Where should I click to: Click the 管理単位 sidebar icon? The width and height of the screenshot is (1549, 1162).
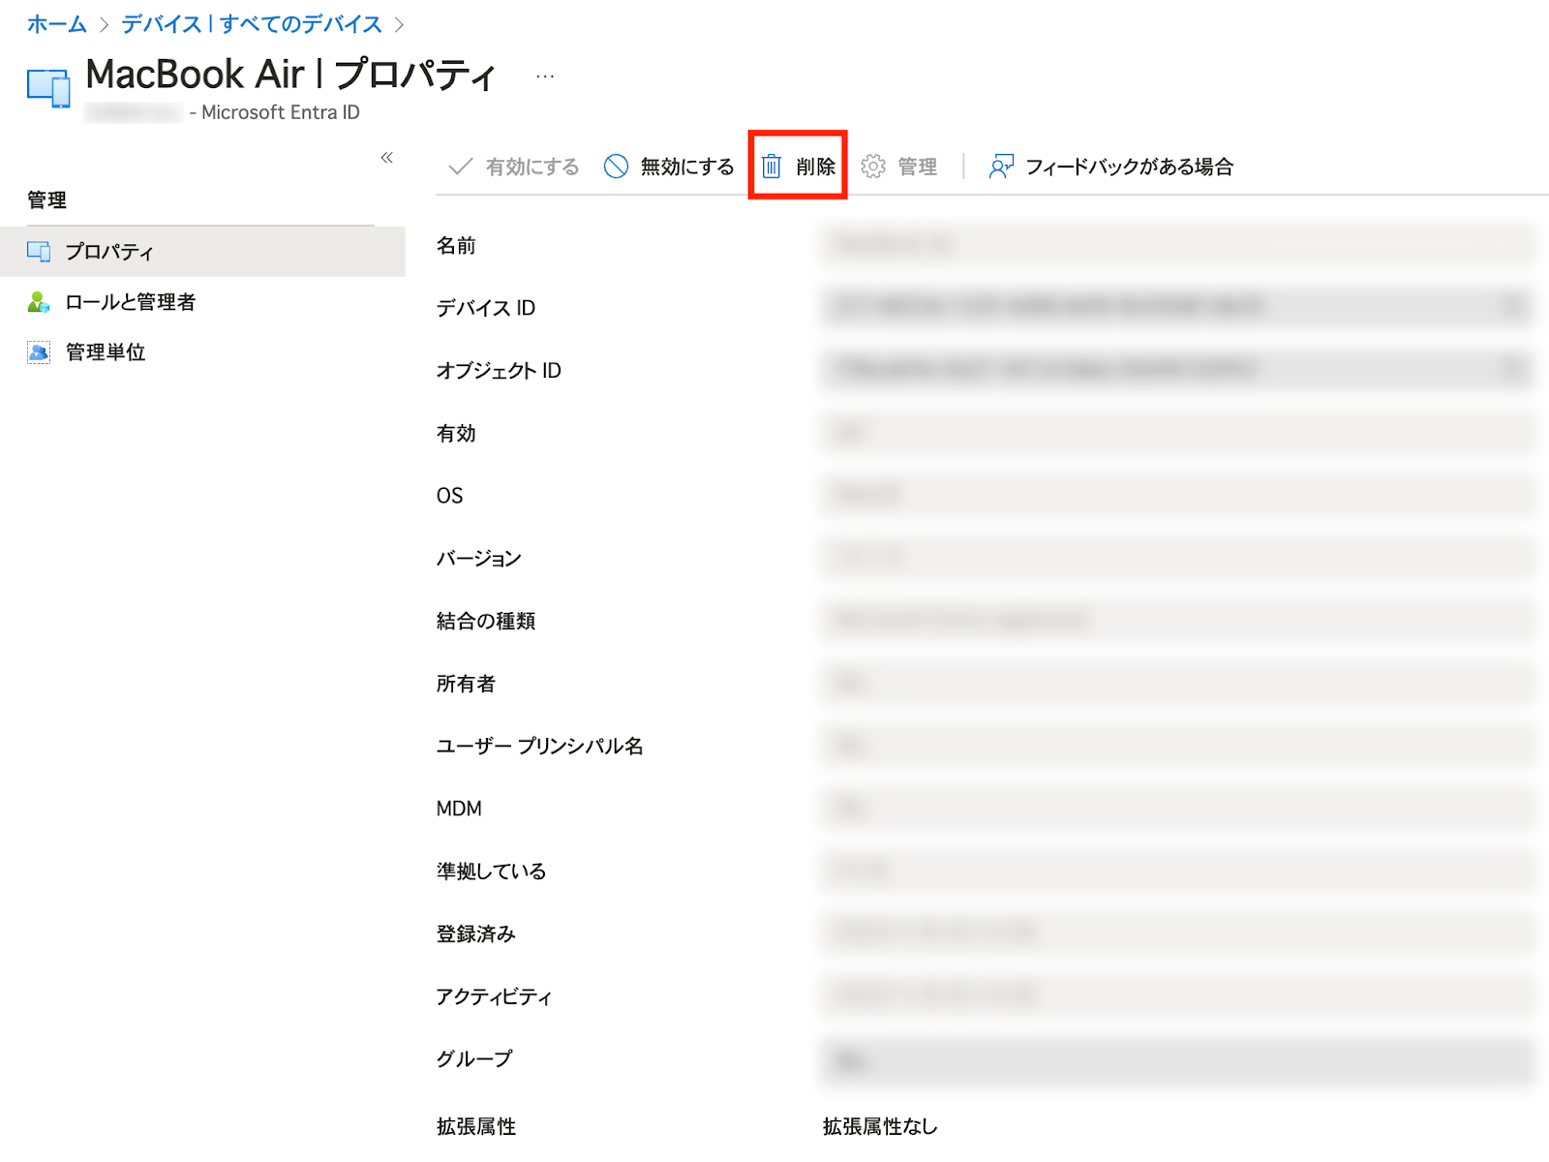tap(39, 352)
